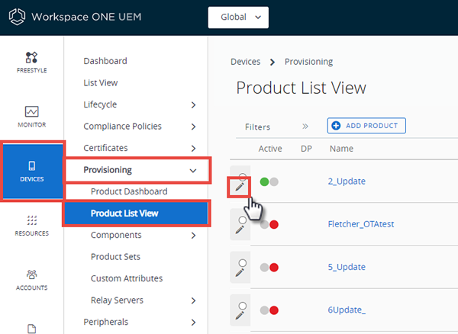Open Custom Attributes menu item

[x=127, y=278]
